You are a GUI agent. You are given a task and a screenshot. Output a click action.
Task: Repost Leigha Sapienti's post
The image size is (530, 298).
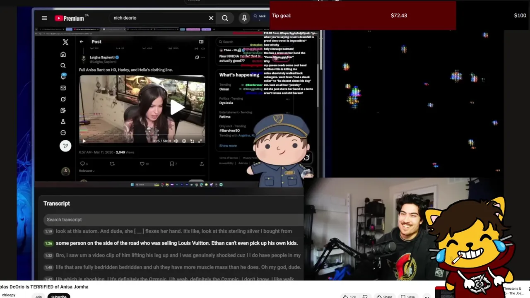[112, 164]
